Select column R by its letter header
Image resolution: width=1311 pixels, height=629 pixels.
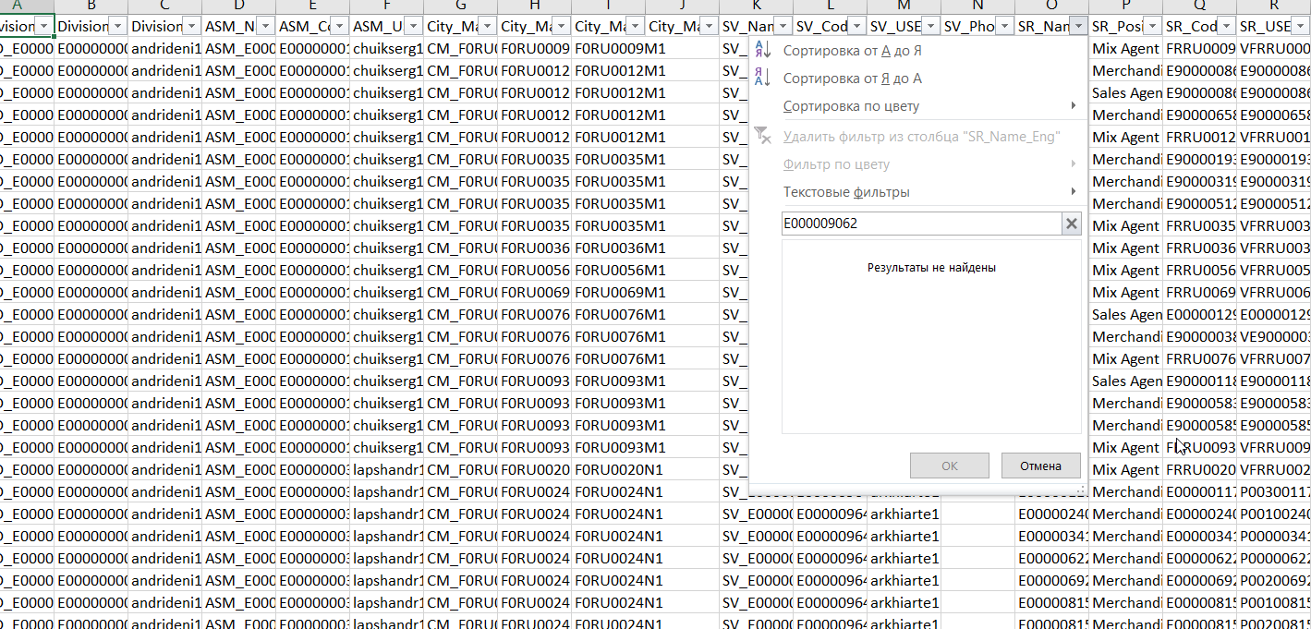pyautogui.click(x=1274, y=6)
